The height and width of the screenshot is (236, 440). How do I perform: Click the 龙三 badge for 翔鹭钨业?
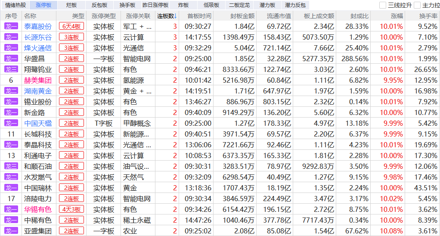tap(11, 69)
